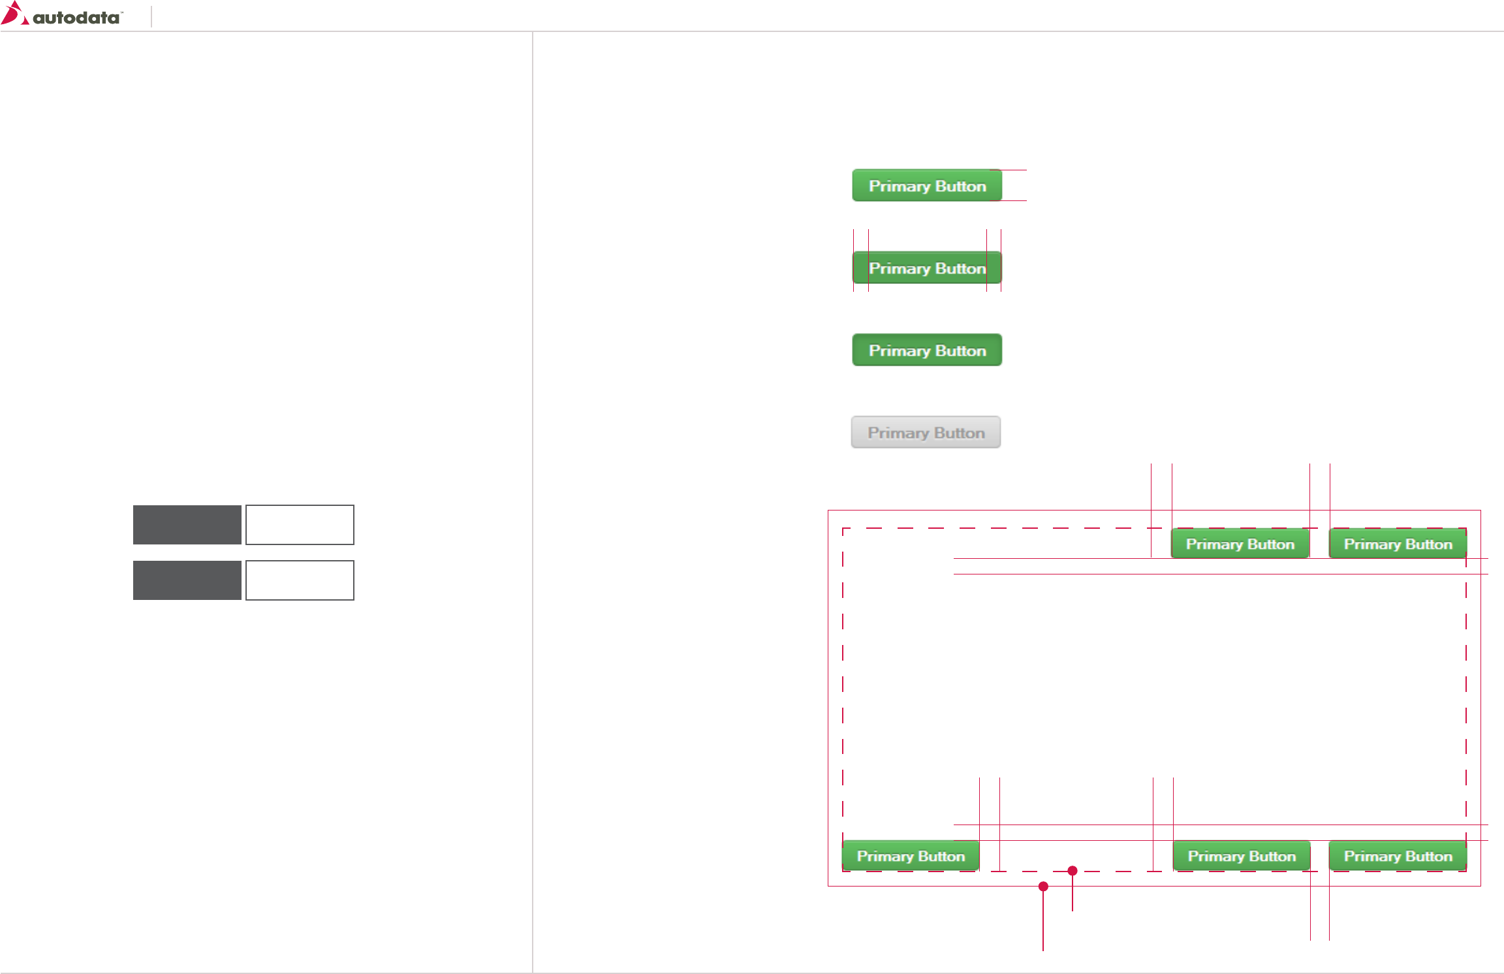The image size is (1504, 974).
Task: Select the lower dark gray color swatch
Action: pyautogui.click(x=187, y=580)
